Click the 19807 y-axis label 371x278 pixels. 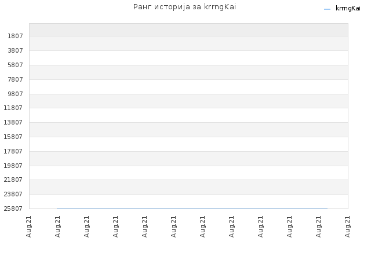coord(13,166)
